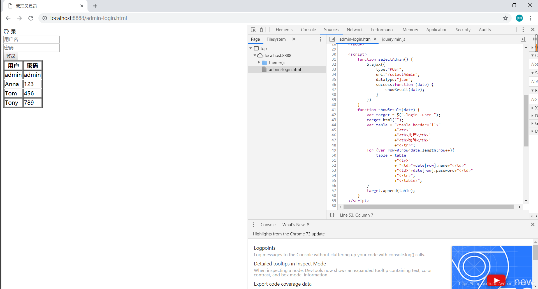
Task: Focus the 密码 input field
Action: [31, 48]
